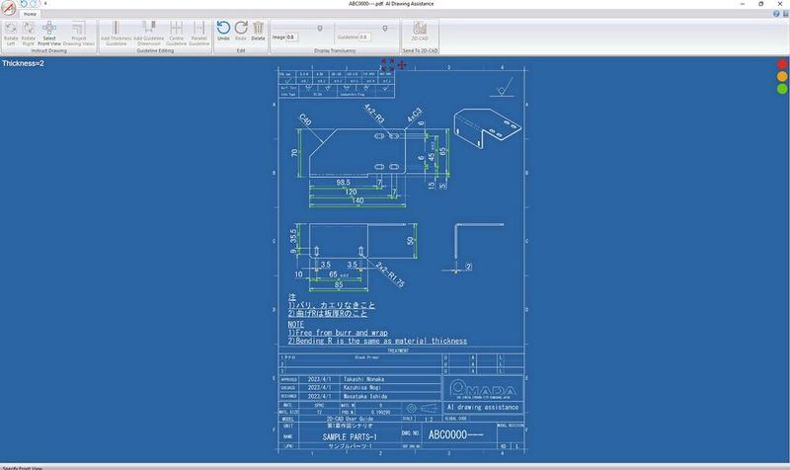Open the quick access toolbar dropdown arrow
Viewport: 790px width, 470px height.
(45, 4)
